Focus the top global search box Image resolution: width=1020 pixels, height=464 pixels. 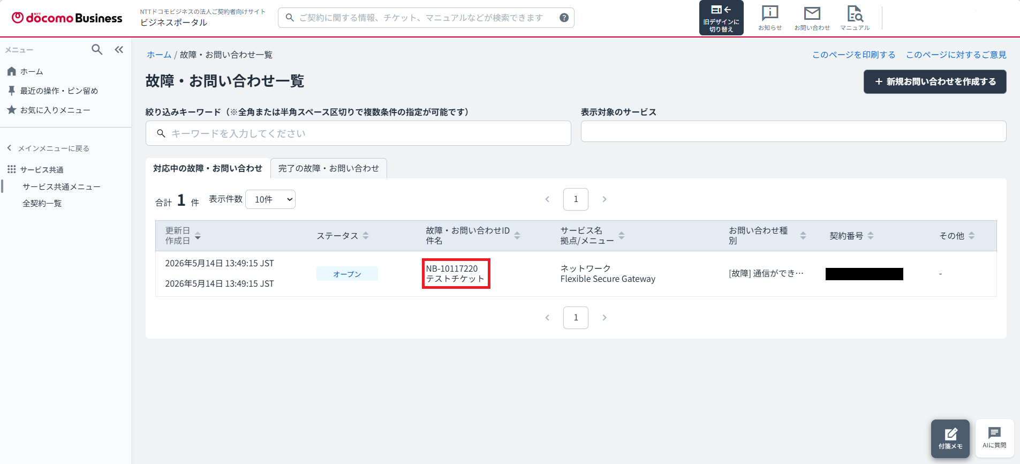pyautogui.click(x=426, y=18)
